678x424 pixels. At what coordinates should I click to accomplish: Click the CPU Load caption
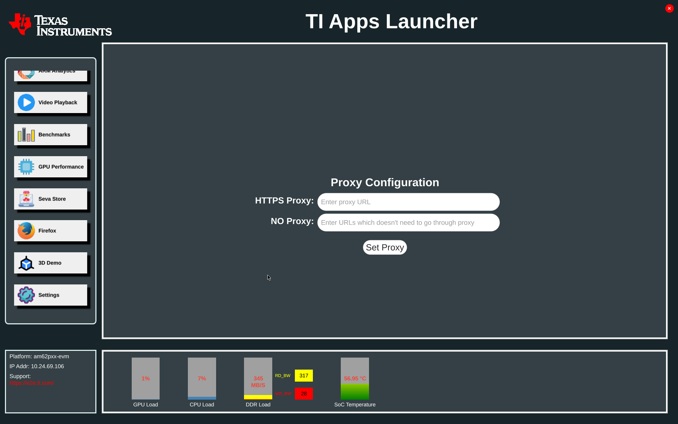(x=202, y=405)
